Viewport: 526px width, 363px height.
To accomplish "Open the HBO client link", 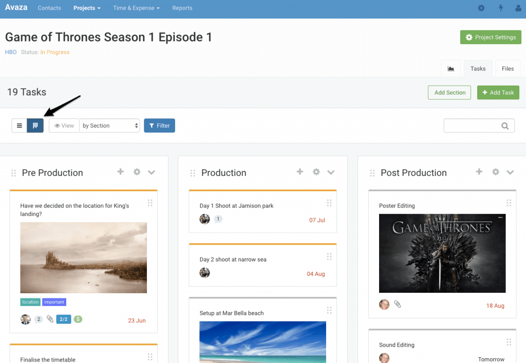I will (11, 52).
